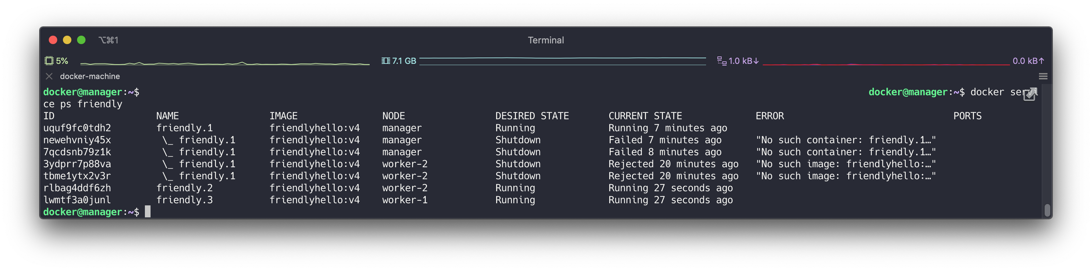Click the red close window button
This screenshot has height=271, width=1092.
click(53, 40)
